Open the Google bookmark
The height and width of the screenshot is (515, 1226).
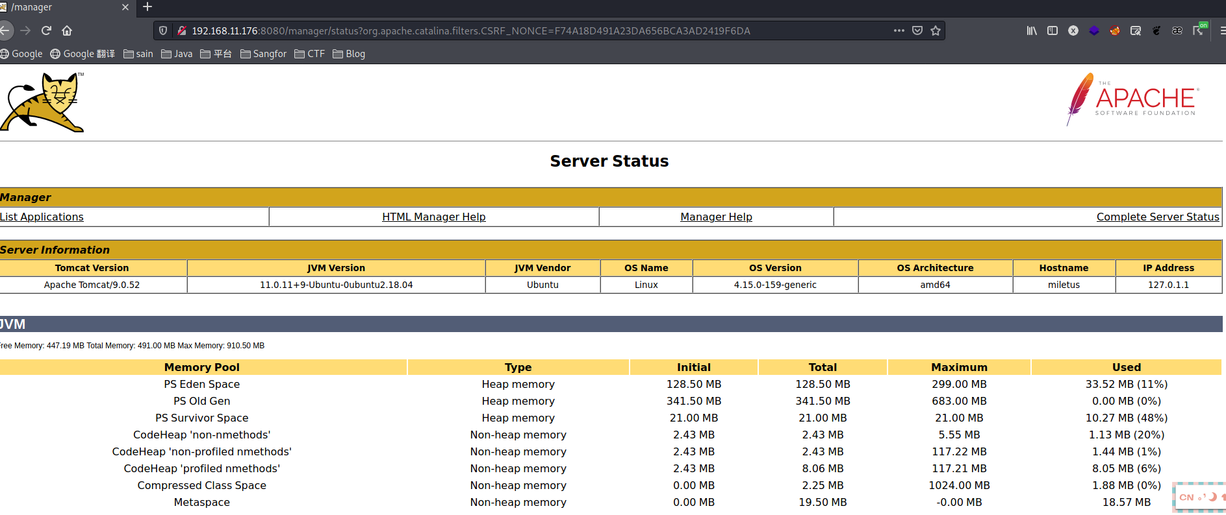(21, 54)
